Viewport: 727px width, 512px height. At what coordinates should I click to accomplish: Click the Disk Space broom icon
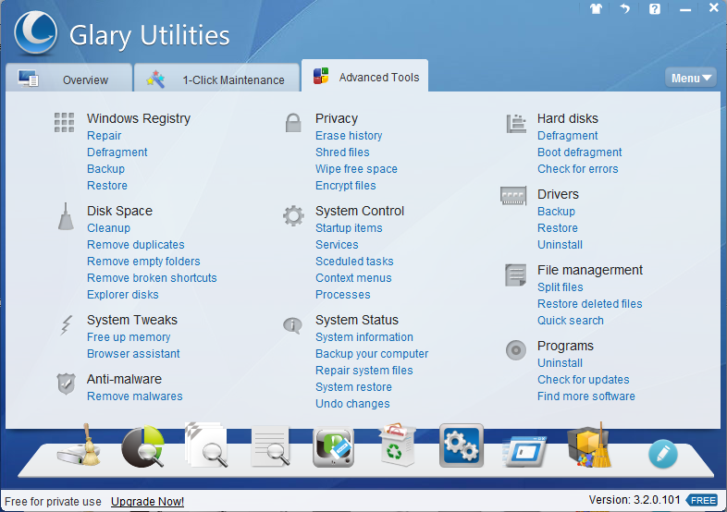click(66, 216)
